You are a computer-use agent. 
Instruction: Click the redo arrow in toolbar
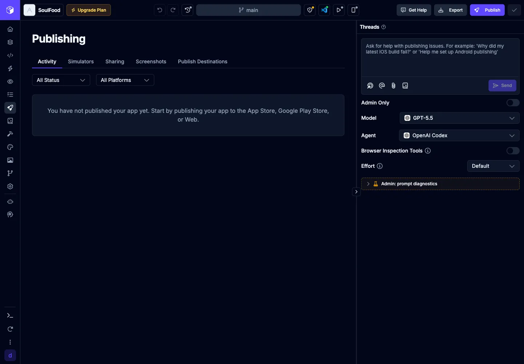tap(173, 10)
